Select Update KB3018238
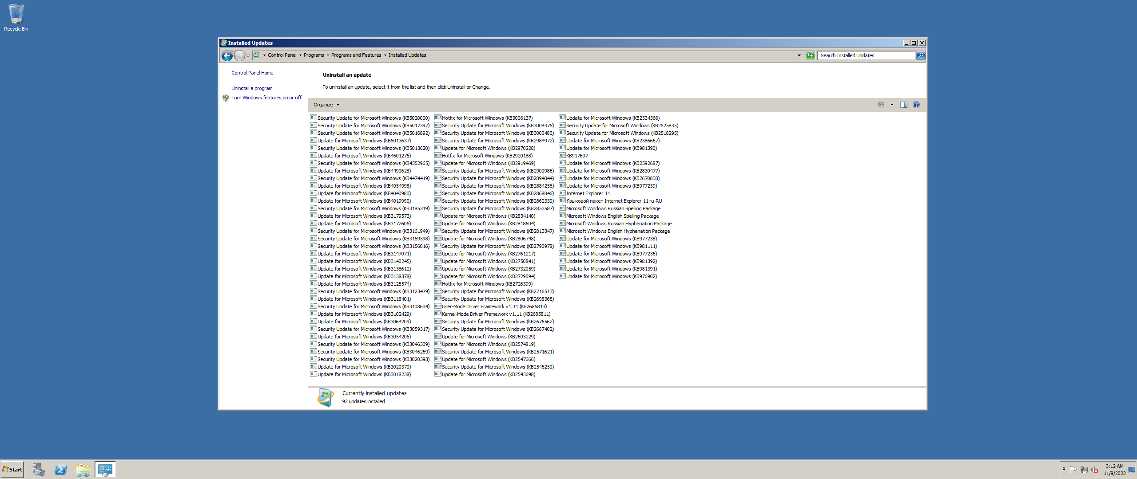This screenshot has width=1137, height=479. click(361, 374)
